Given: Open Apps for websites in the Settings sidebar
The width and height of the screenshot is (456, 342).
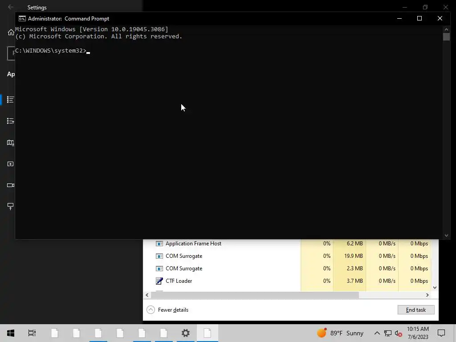Looking at the screenshot, I should click(x=11, y=164).
